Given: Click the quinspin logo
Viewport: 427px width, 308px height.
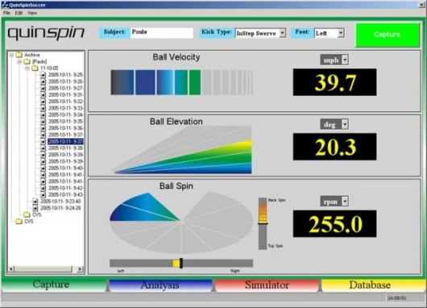Looking at the screenshot, I should (46, 34).
